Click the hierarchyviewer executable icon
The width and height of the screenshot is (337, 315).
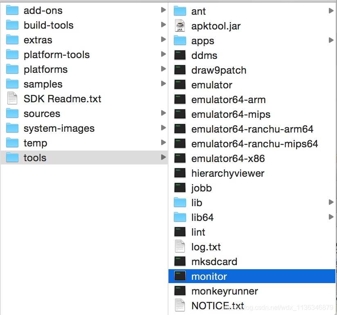coord(180,173)
